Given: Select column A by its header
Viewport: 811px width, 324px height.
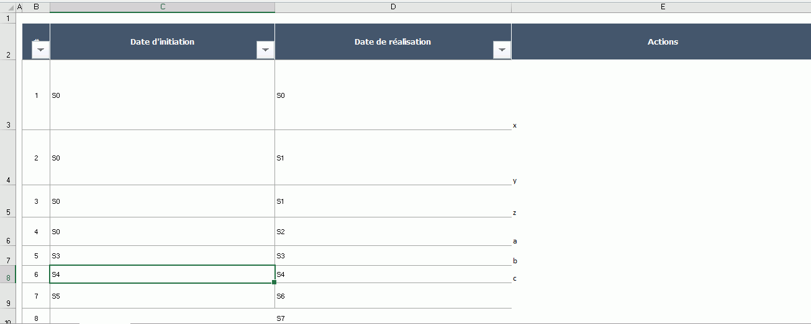Looking at the screenshot, I should coord(19,7).
